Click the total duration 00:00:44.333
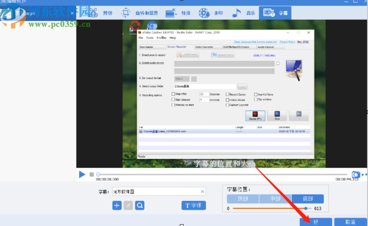 347,179
